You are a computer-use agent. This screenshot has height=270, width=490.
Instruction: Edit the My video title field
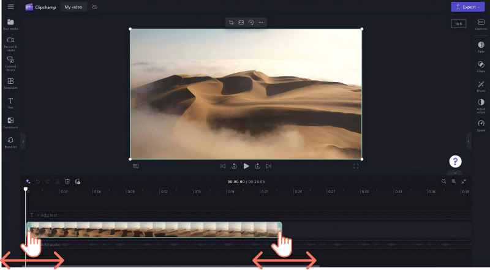[73, 7]
